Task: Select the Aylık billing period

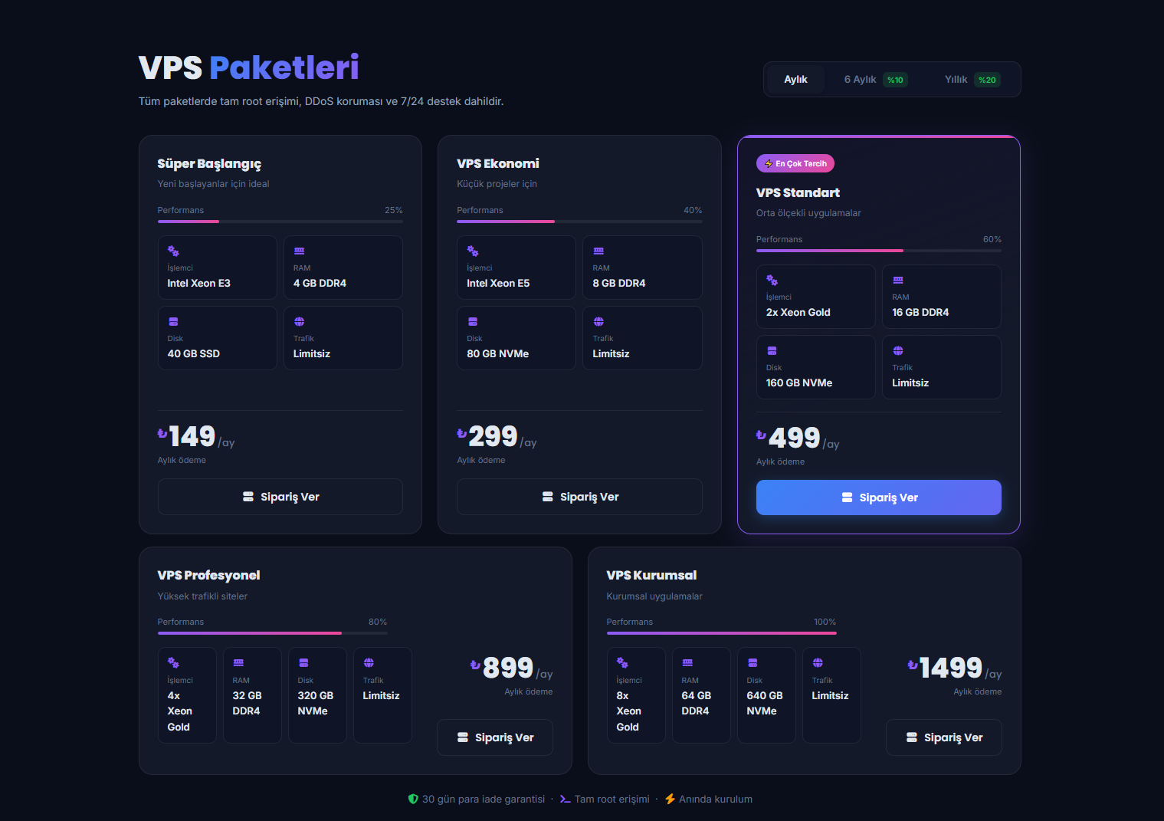Action: coord(795,80)
